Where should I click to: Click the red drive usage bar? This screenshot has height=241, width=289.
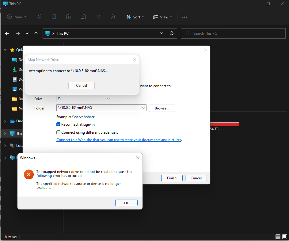click(225, 124)
